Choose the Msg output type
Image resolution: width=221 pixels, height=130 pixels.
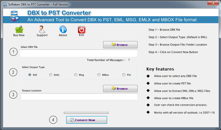[76, 75]
